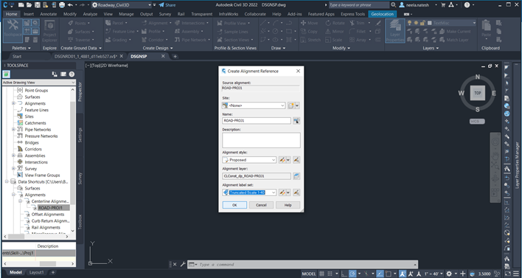Click the customization menu icon in status bar

[x=516, y=274]
